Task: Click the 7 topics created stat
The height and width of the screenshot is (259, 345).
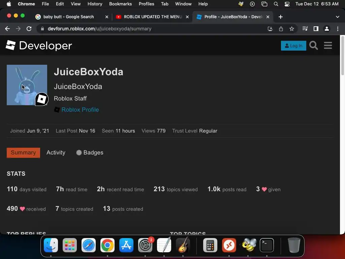Action: [74, 209]
